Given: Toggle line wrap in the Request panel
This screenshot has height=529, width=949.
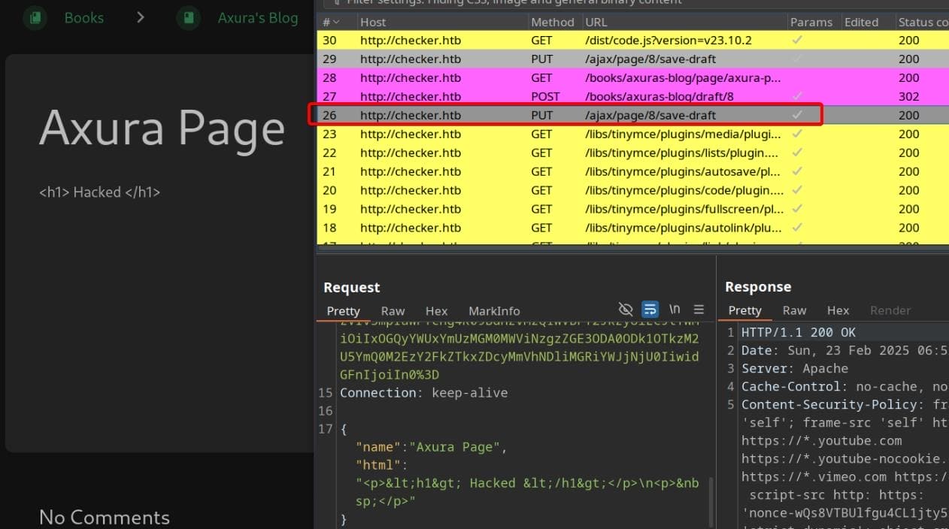Looking at the screenshot, I should click(650, 310).
